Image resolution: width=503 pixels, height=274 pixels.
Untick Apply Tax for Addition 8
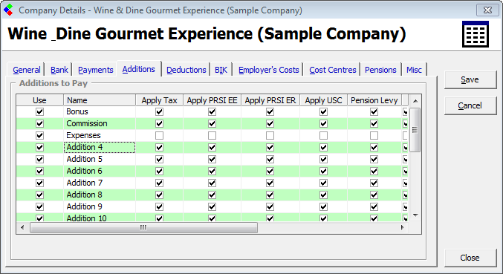pyautogui.click(x=160, y=195)
